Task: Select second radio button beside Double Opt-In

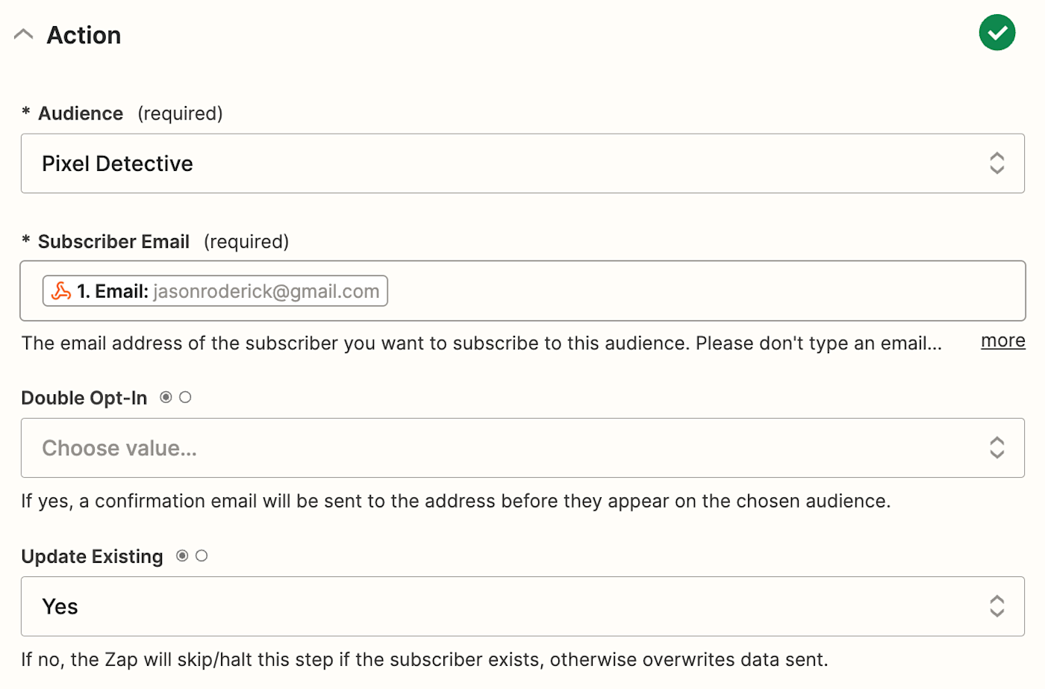Action: pyautogui.click(x=185, y=397)
